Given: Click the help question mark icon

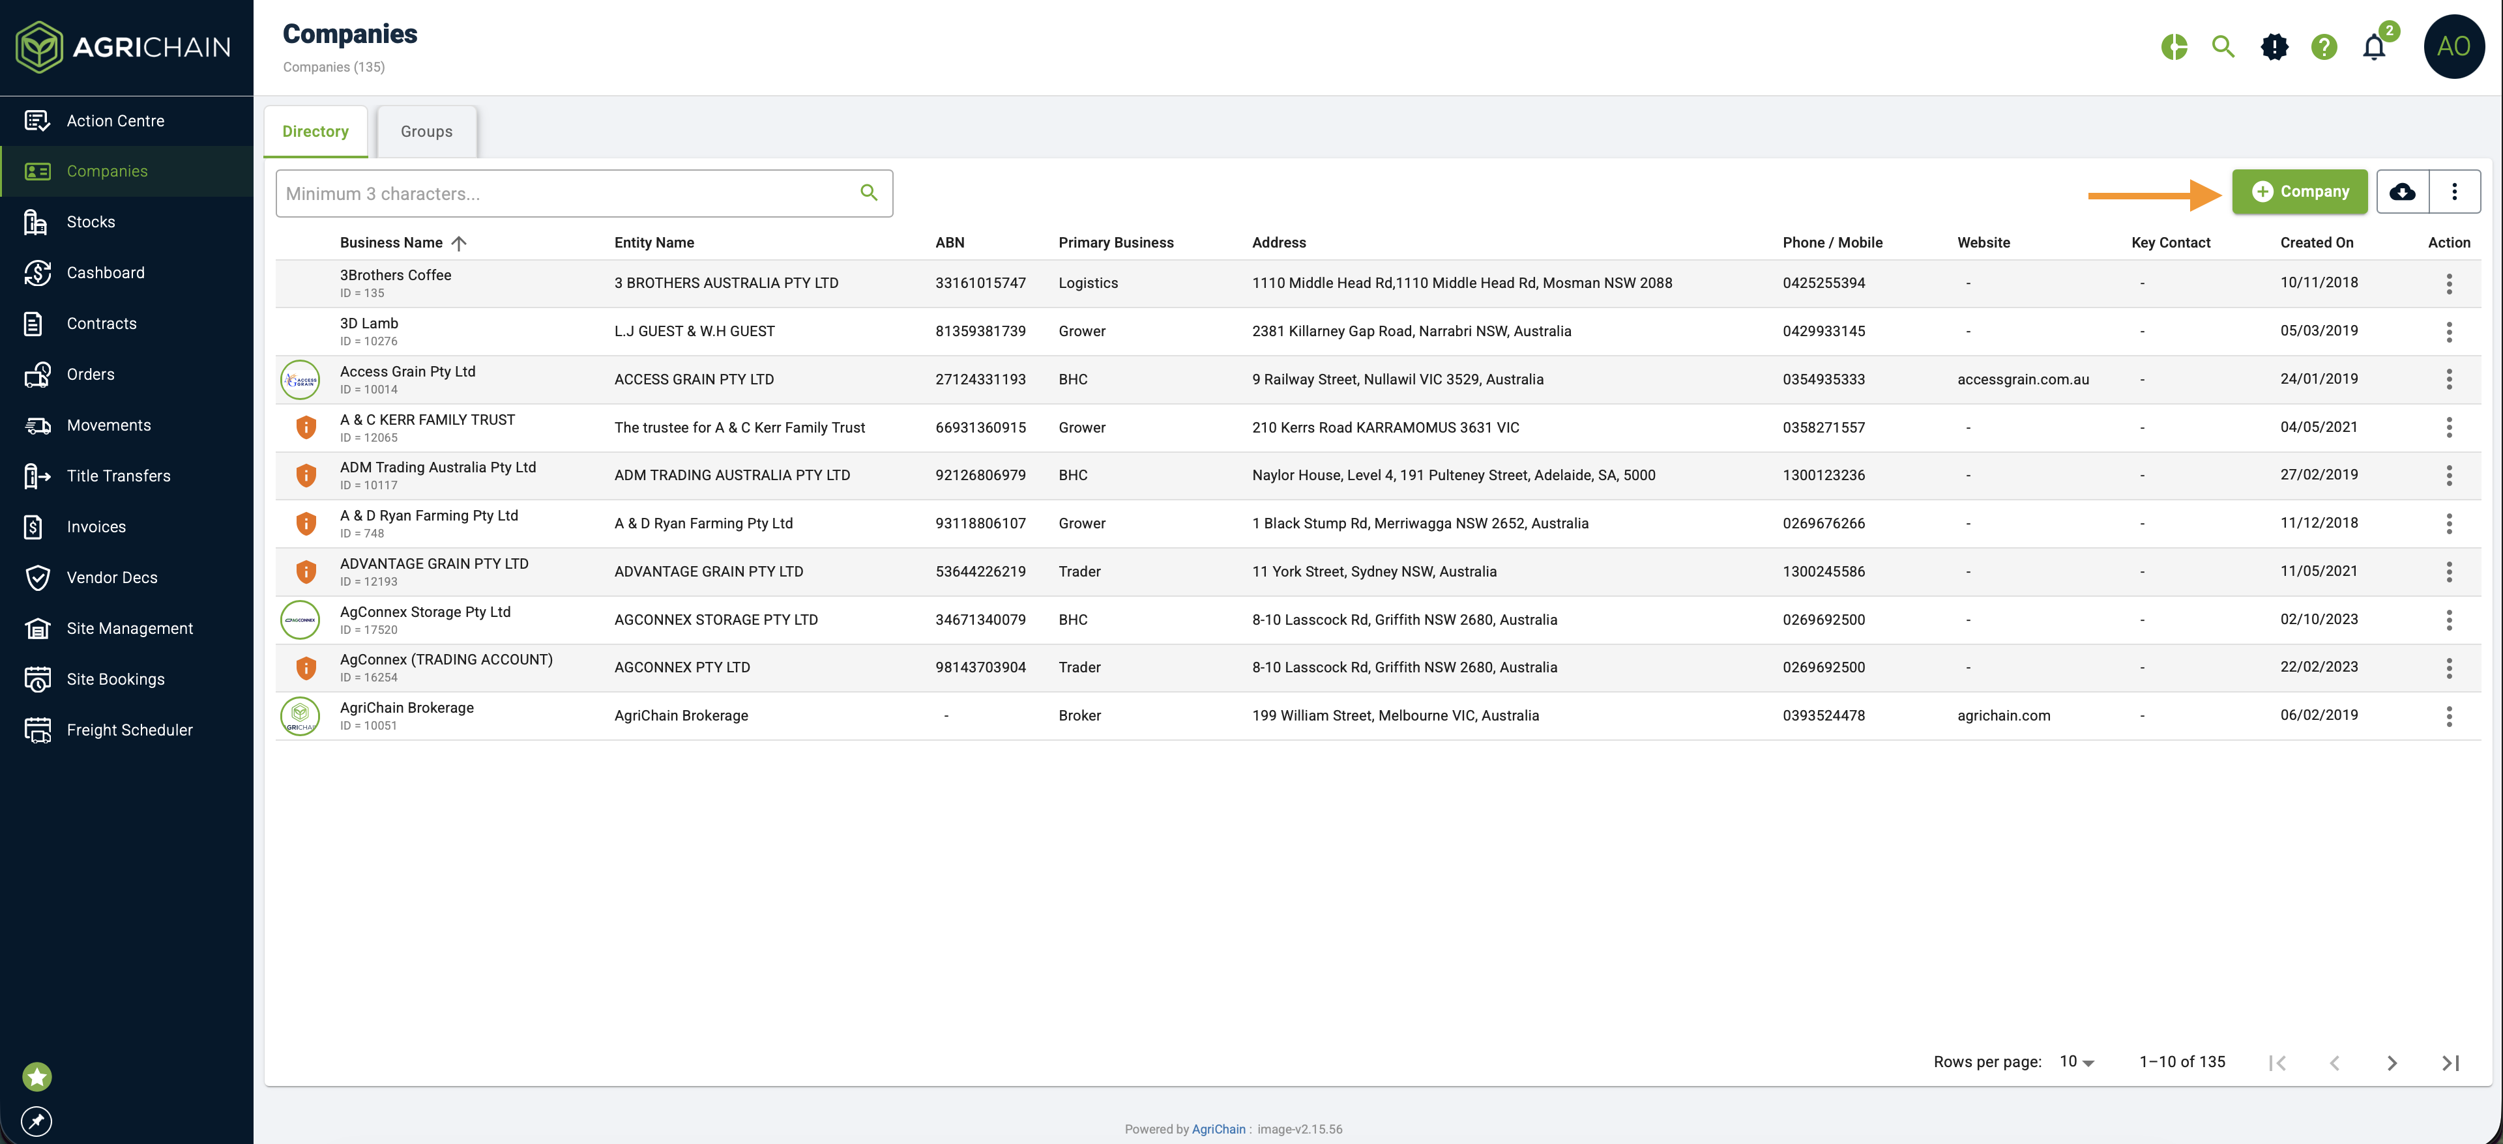Looking at the screenshot, I should point(2323,47).
